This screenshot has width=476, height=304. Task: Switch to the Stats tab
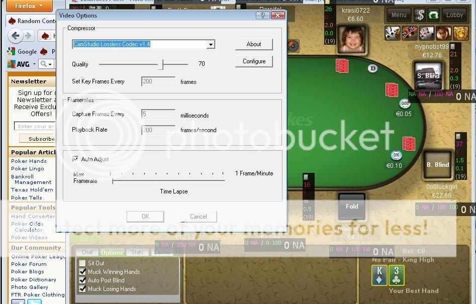(137, 252)
